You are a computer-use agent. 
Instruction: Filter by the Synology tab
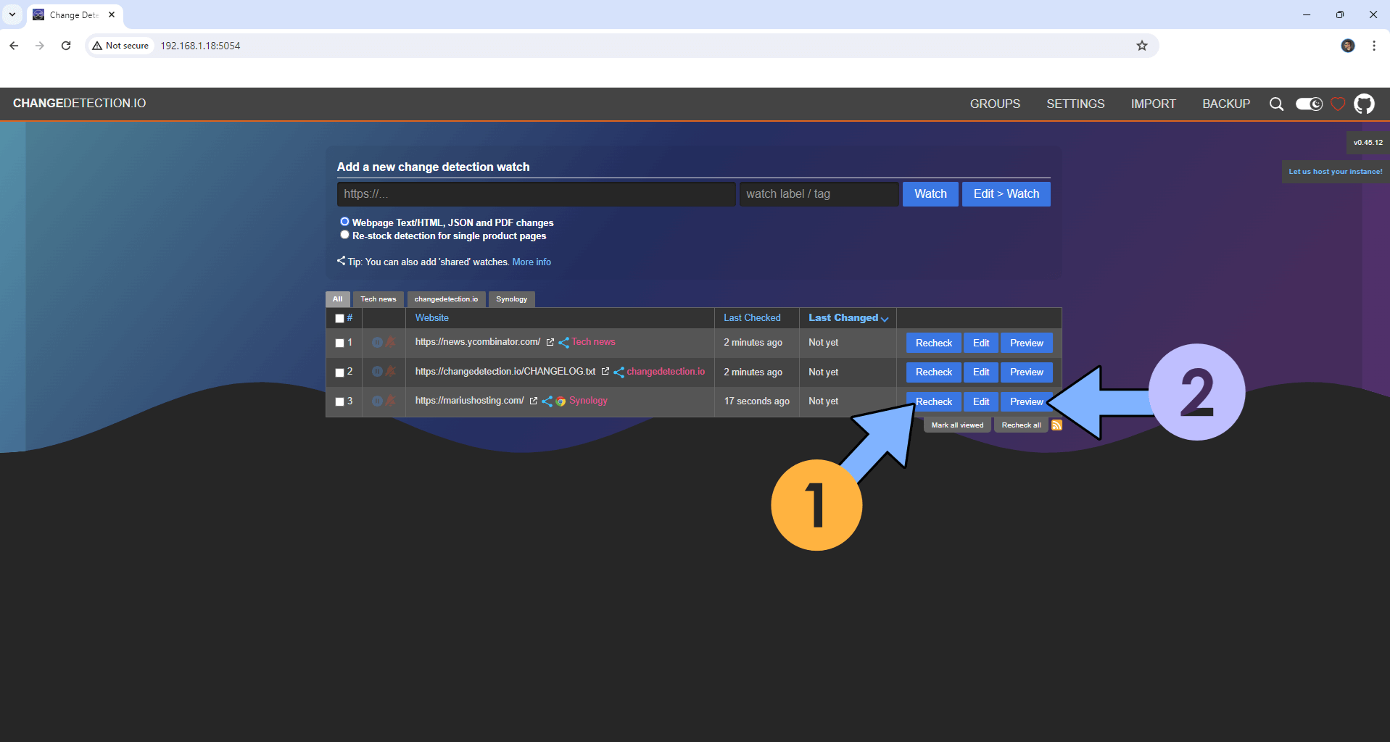point(512,299)
